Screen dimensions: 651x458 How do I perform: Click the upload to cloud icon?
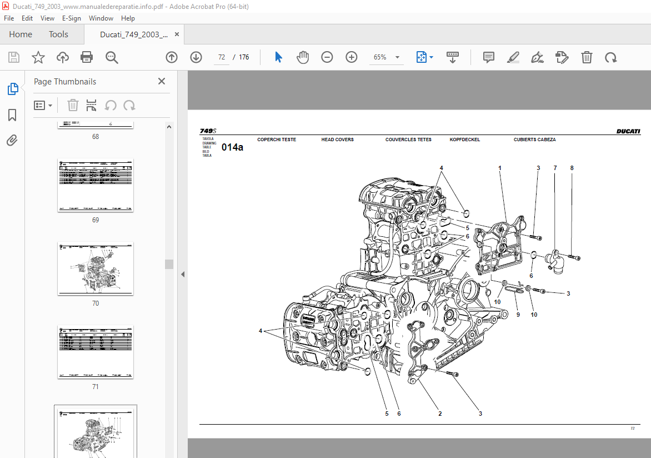click(63, 57)
